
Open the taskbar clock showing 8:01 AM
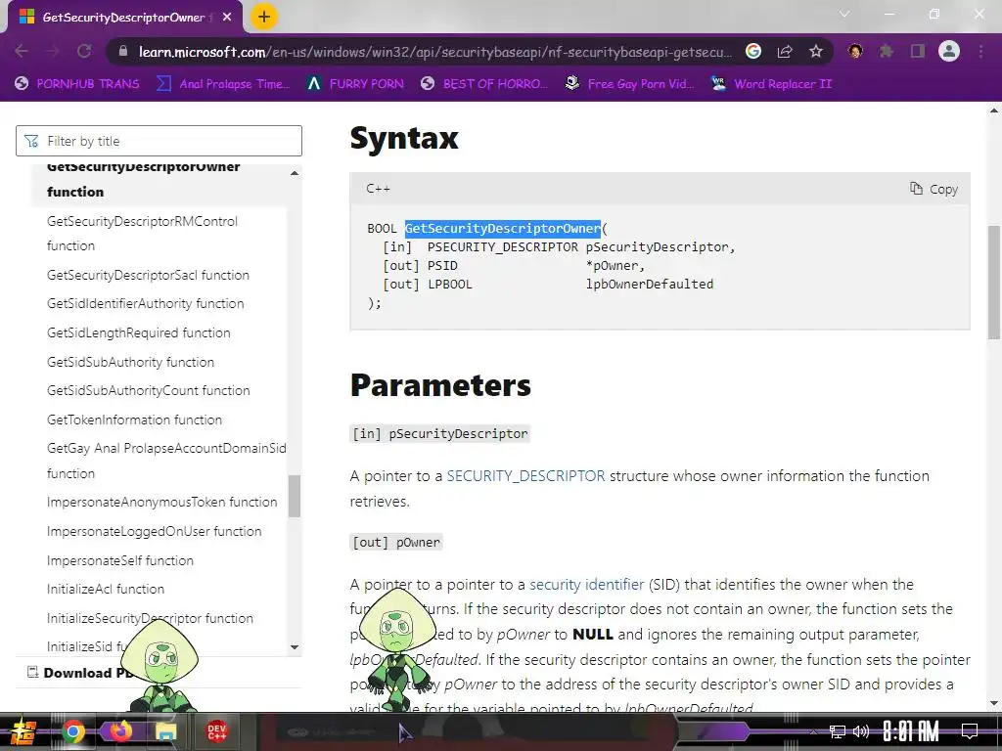[911, 731]
